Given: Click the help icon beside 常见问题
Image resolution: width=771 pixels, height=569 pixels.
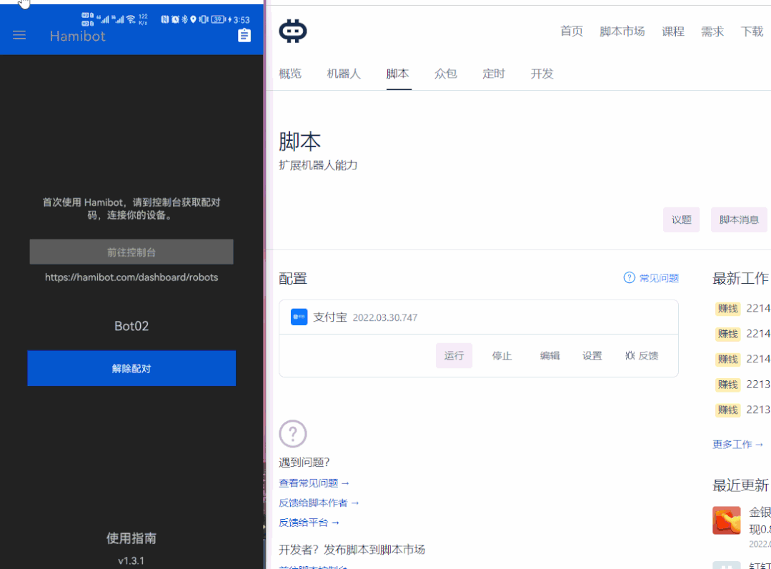Looking at the screenshot, I should 629,278.
